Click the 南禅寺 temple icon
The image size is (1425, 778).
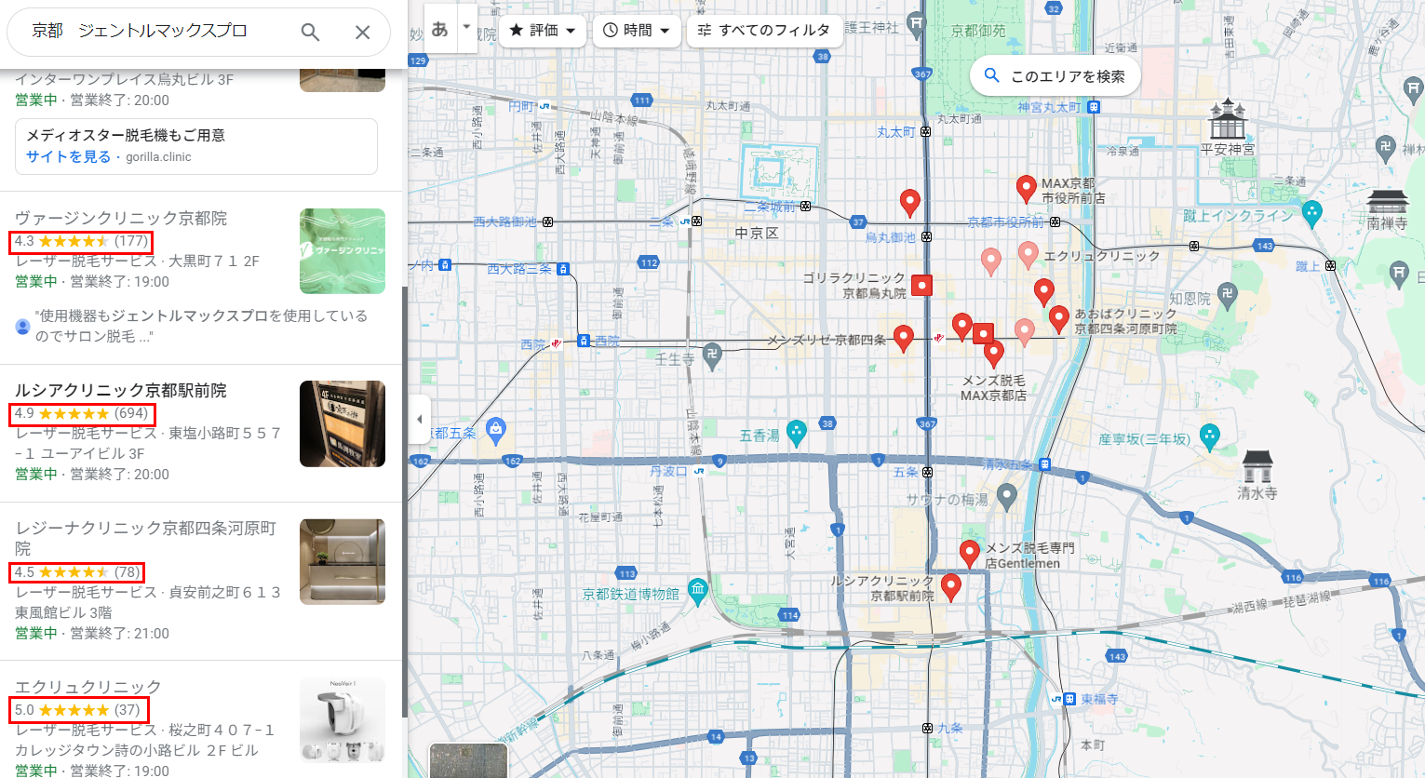(1388, 201)
